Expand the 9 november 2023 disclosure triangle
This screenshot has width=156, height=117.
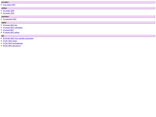tap(1, 5)
